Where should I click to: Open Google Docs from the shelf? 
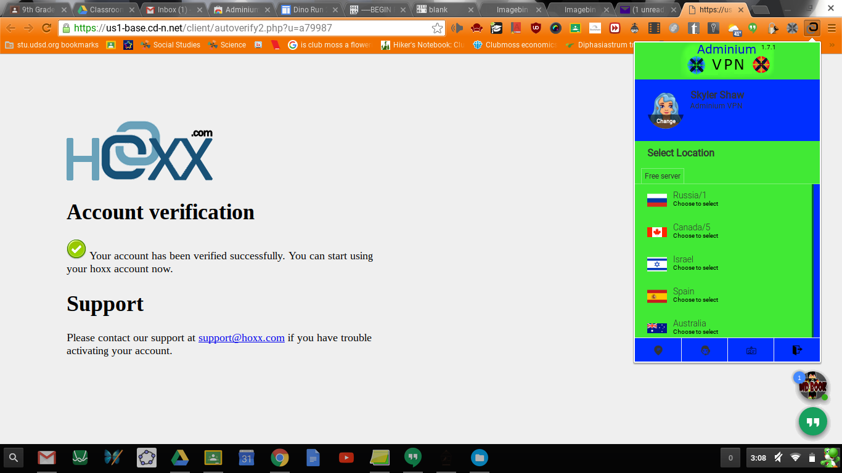(x=313, y=458)
